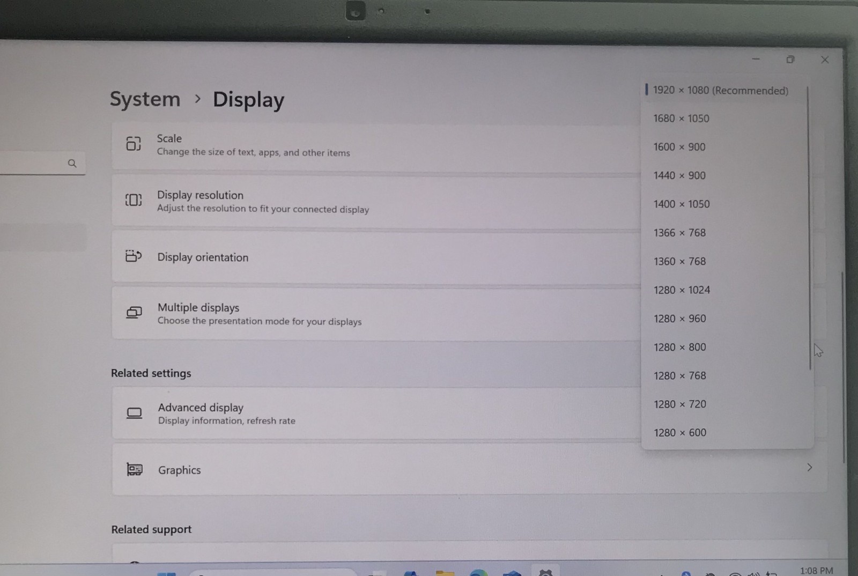
Task: Pick 1280 × 1024 resolution option
Action: (x=682, y=290)
